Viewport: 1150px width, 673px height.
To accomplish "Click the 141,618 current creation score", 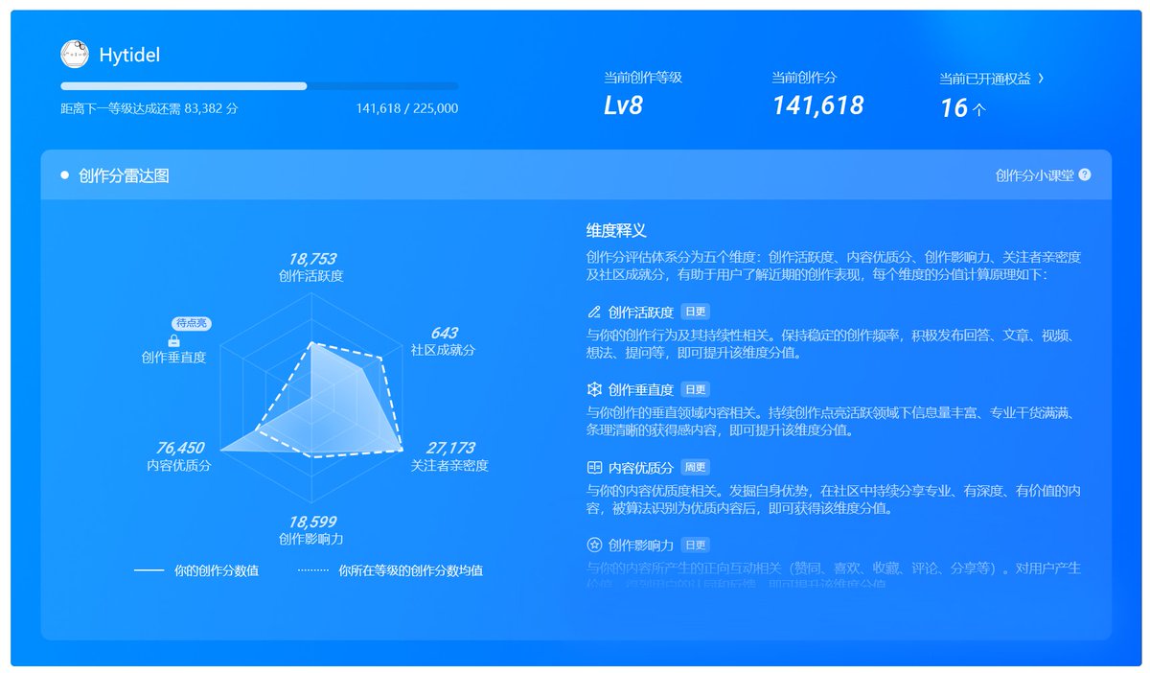I will pos(817,105).
